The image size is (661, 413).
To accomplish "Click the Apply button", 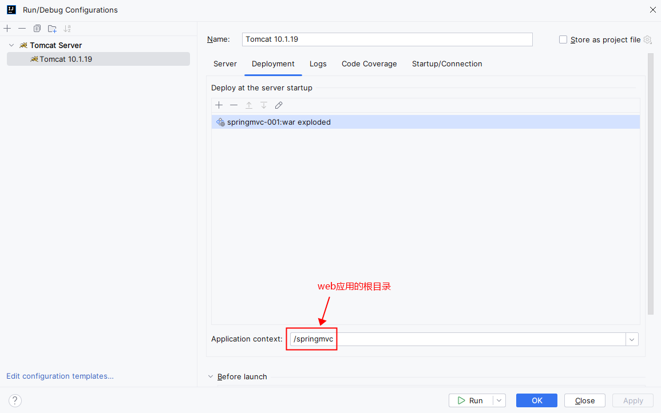I will [633, 400].
